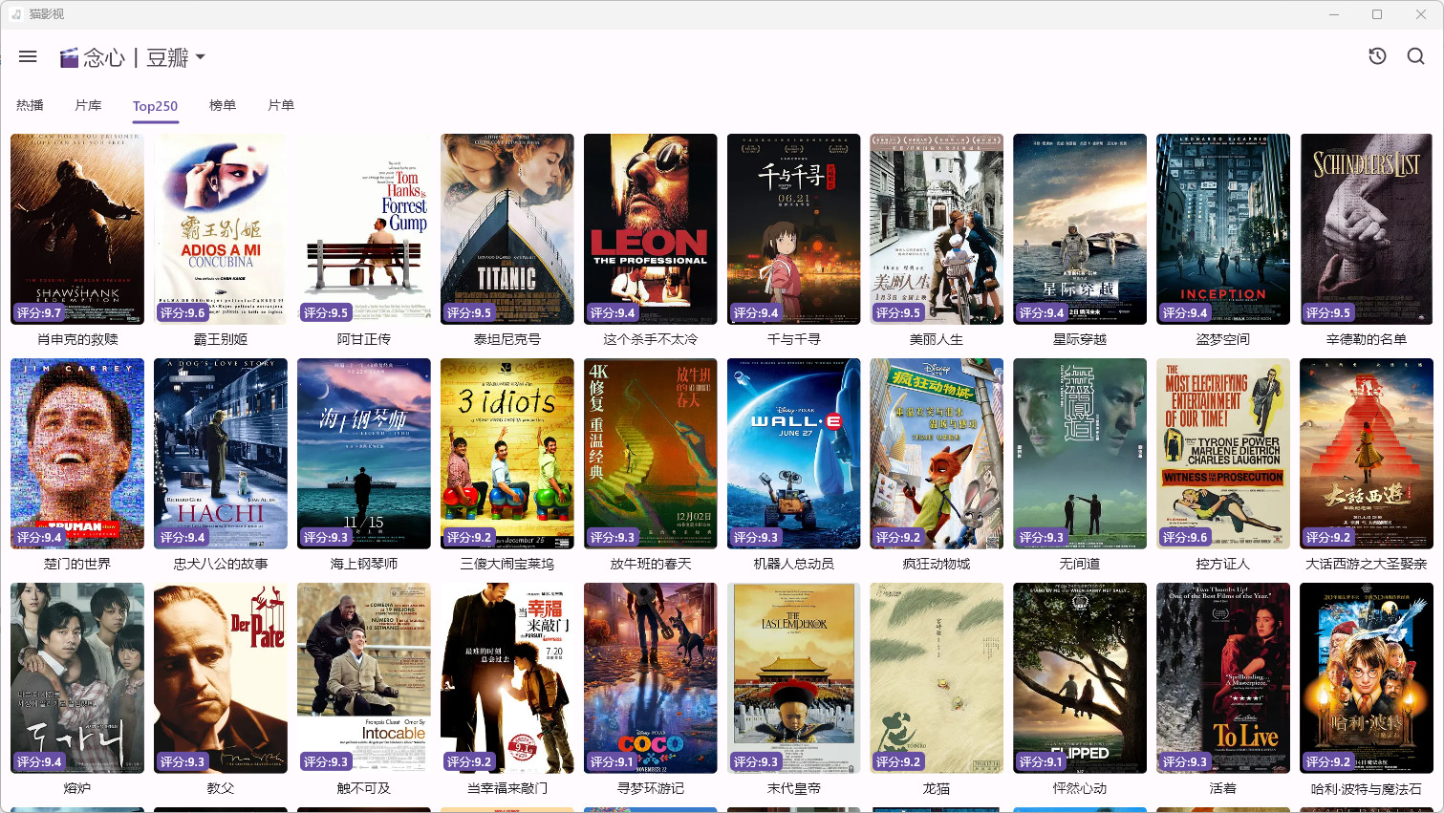This screenshot has height=813, width=1444.
Task: Open the 榜单 tab
Action: tap(223, 105)
